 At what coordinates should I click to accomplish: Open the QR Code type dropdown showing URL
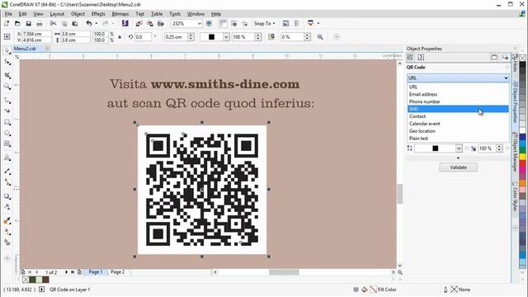(x=458, y=78)
